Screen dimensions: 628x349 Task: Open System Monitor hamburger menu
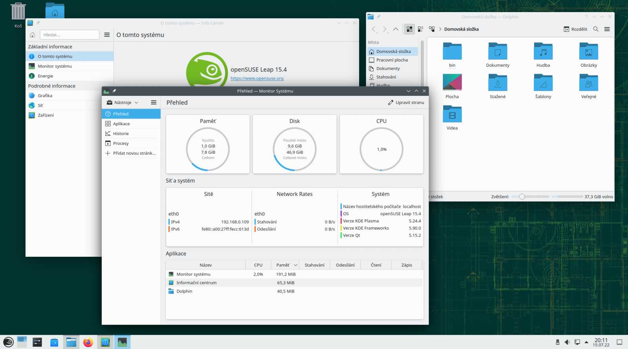tap(153, 102)
